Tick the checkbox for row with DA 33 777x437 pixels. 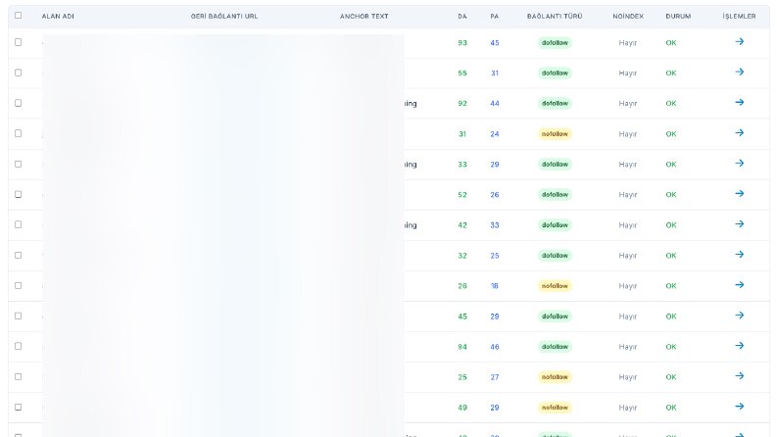(x=19, y=164)
